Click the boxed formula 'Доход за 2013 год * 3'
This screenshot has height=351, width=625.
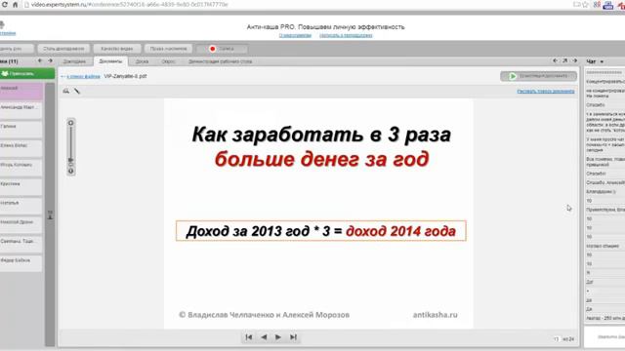click(321, 231)
